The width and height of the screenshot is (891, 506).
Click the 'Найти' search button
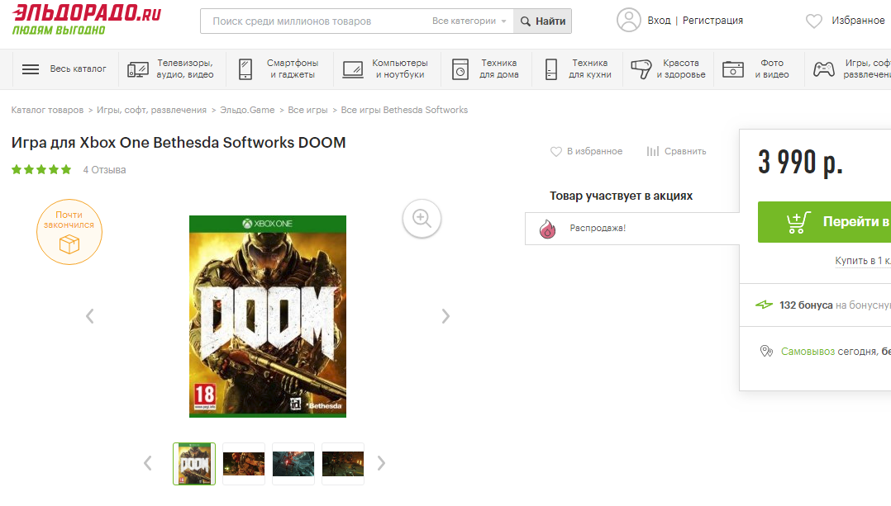543,21
